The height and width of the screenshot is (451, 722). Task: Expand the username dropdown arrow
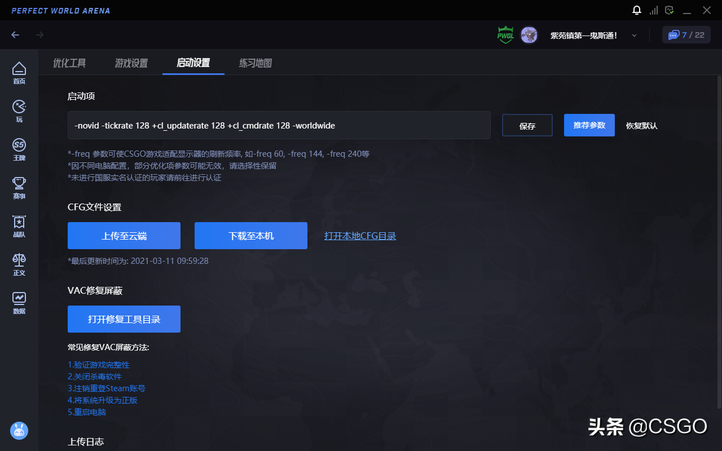tap(634, 36)
